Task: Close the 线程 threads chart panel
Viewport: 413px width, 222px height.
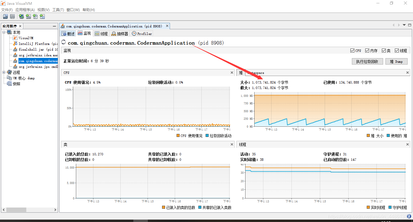Action: (x=408, y=144)
